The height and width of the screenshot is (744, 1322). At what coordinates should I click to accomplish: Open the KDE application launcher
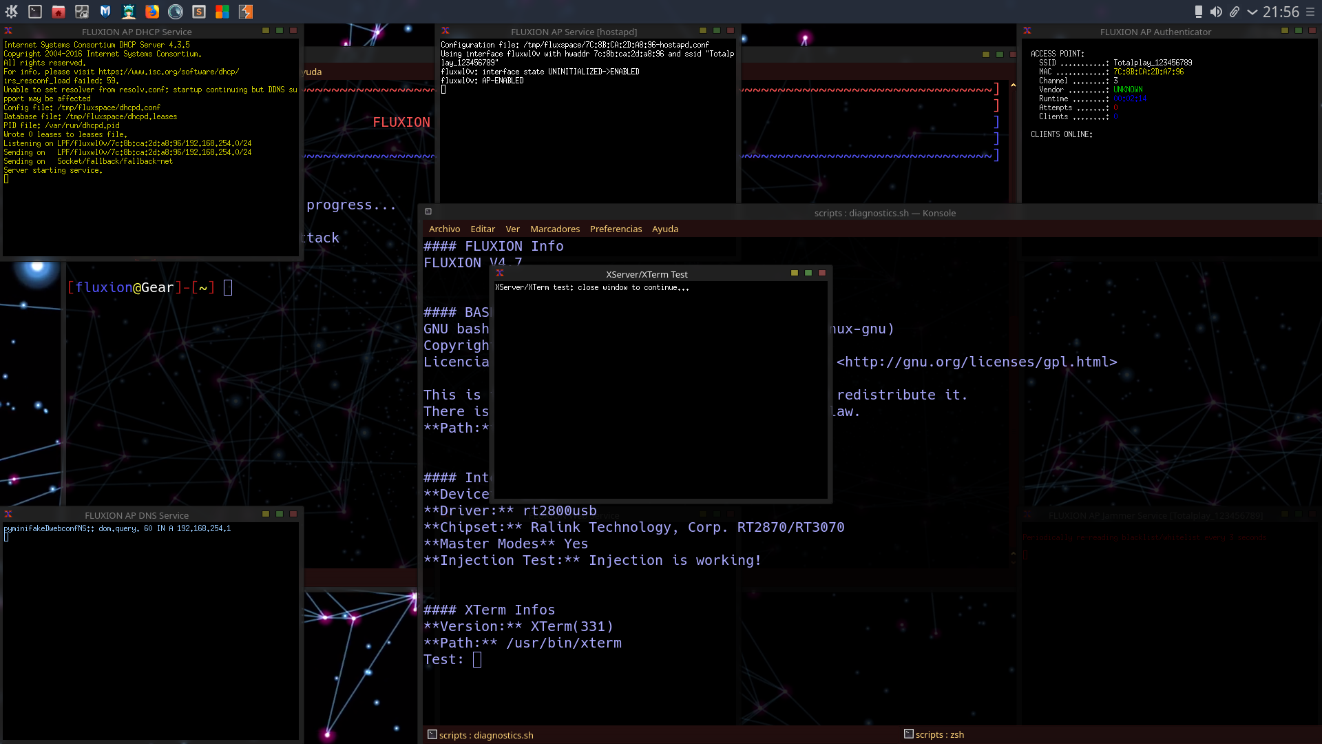[x=11, y=11]
